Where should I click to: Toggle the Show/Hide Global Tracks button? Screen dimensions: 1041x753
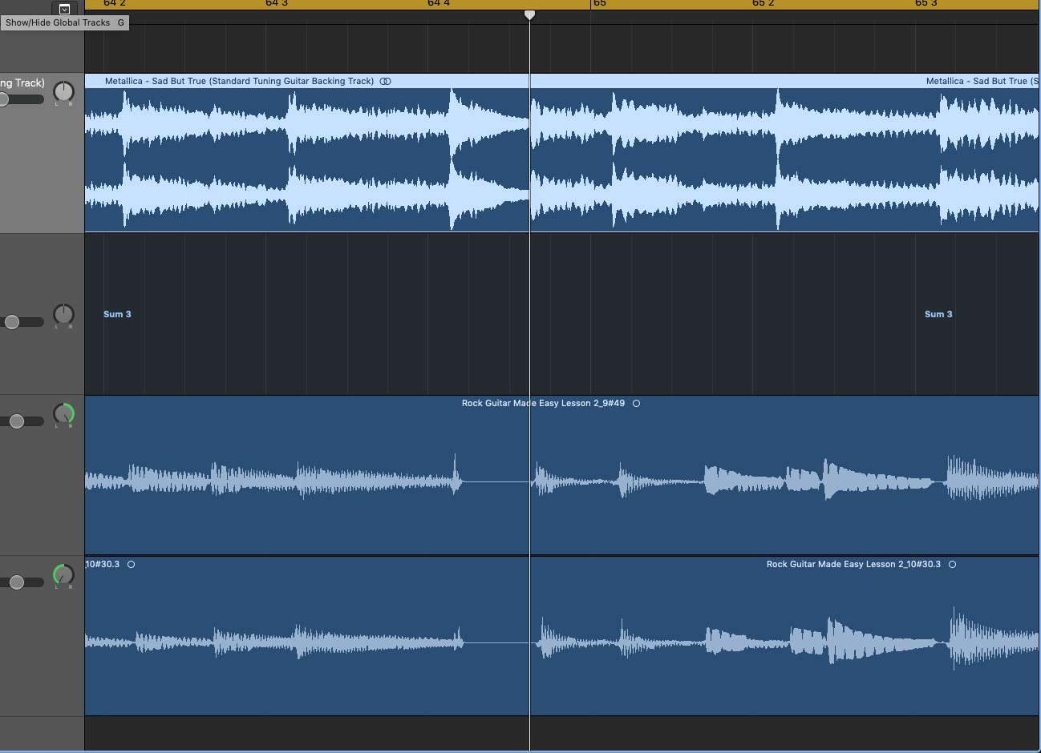tap(65, 9)
